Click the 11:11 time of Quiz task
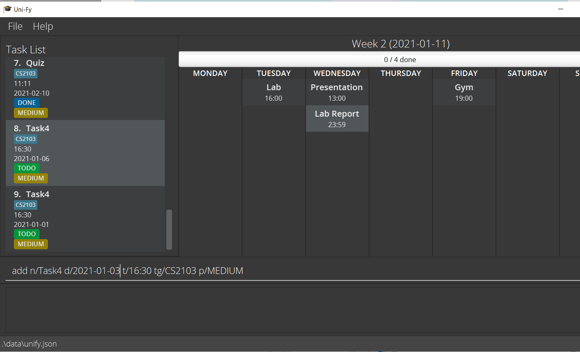The width and height of the screenshot is (580, 352). (22, 83)
